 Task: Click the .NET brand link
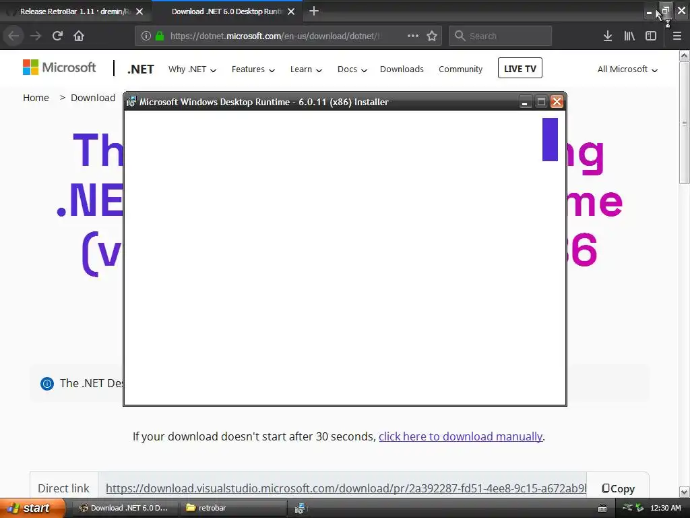140,69
